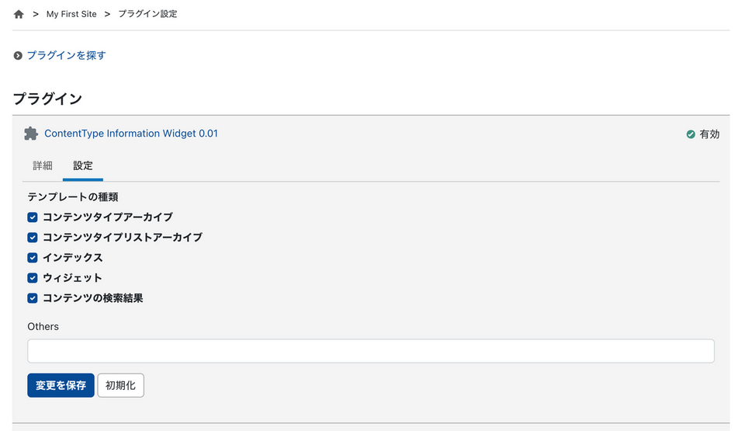Focus the Others text input field
745x431 pixels.
tap(371, 351)
